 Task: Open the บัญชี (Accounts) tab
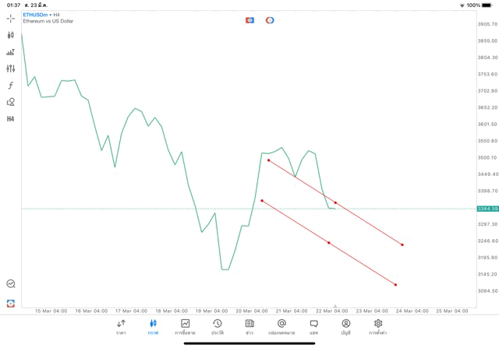(x=345, y=327)
